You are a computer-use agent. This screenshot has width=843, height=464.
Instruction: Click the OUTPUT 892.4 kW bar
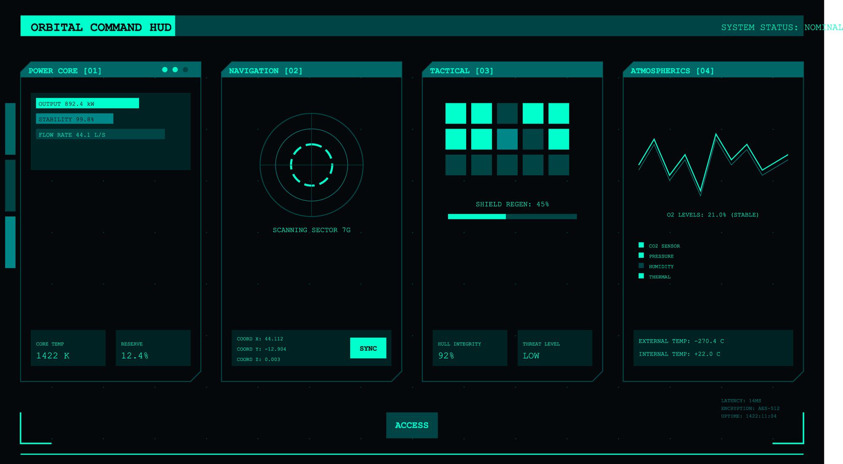[87, 103]
